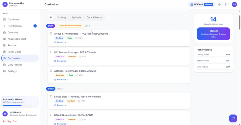Click the Aptitude Sets progress bar
The image size is (241, 125).
coord(213,63)
